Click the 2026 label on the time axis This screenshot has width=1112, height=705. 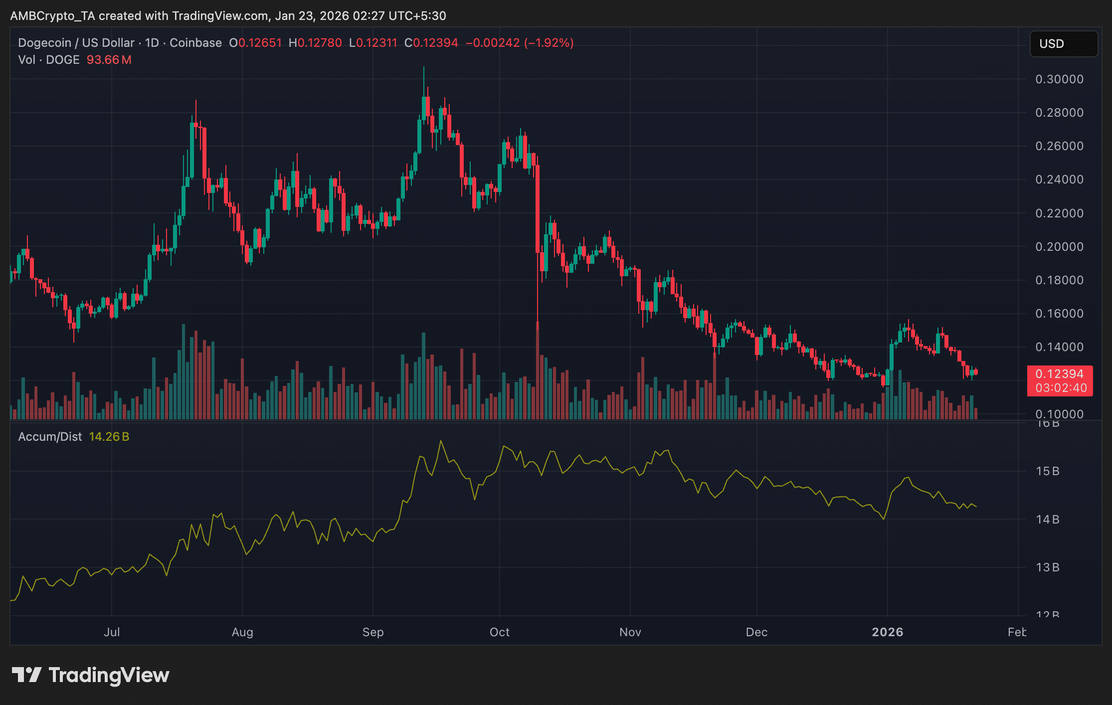pos(888,632)
